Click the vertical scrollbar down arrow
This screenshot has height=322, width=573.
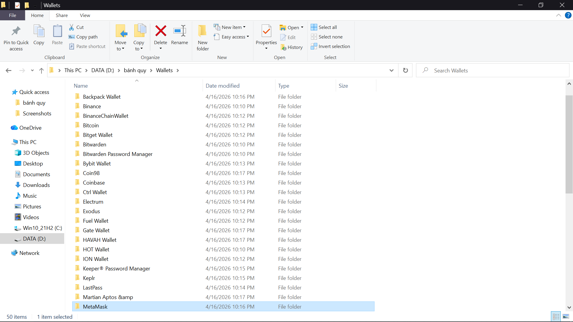pyautogui.click(x=569, y=307)
